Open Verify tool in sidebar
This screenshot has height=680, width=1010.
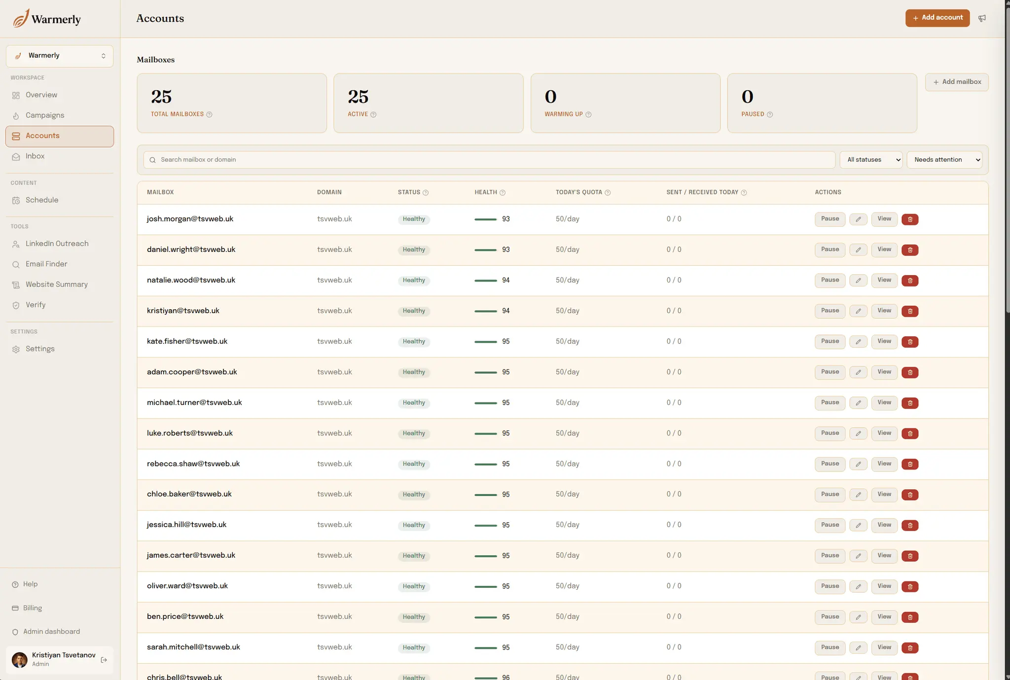60,305
